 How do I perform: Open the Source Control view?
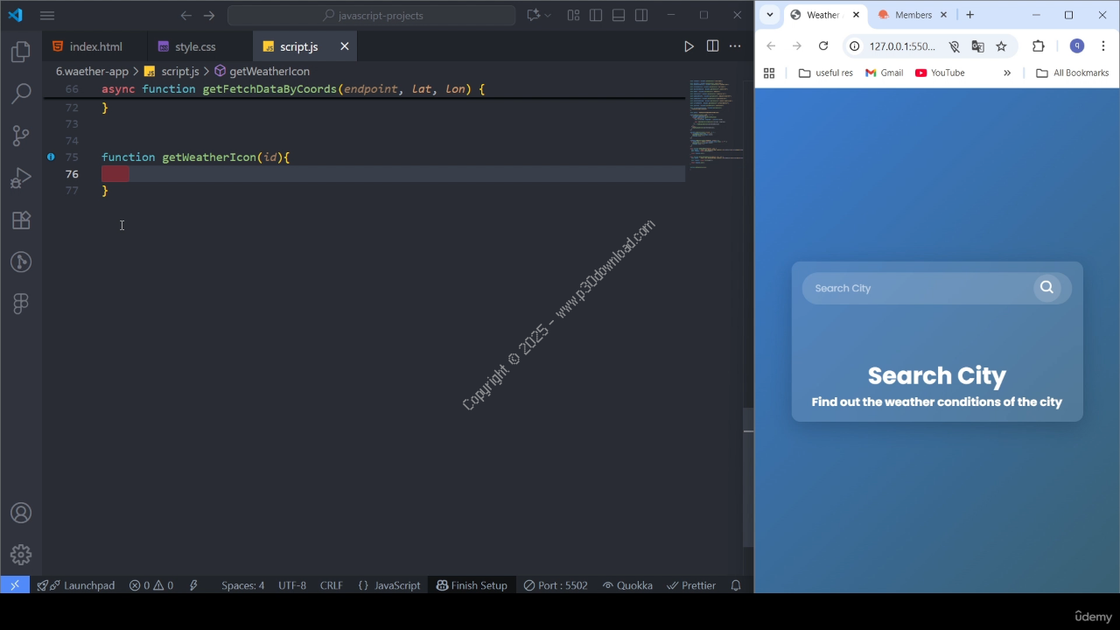(x=21, y=136)
